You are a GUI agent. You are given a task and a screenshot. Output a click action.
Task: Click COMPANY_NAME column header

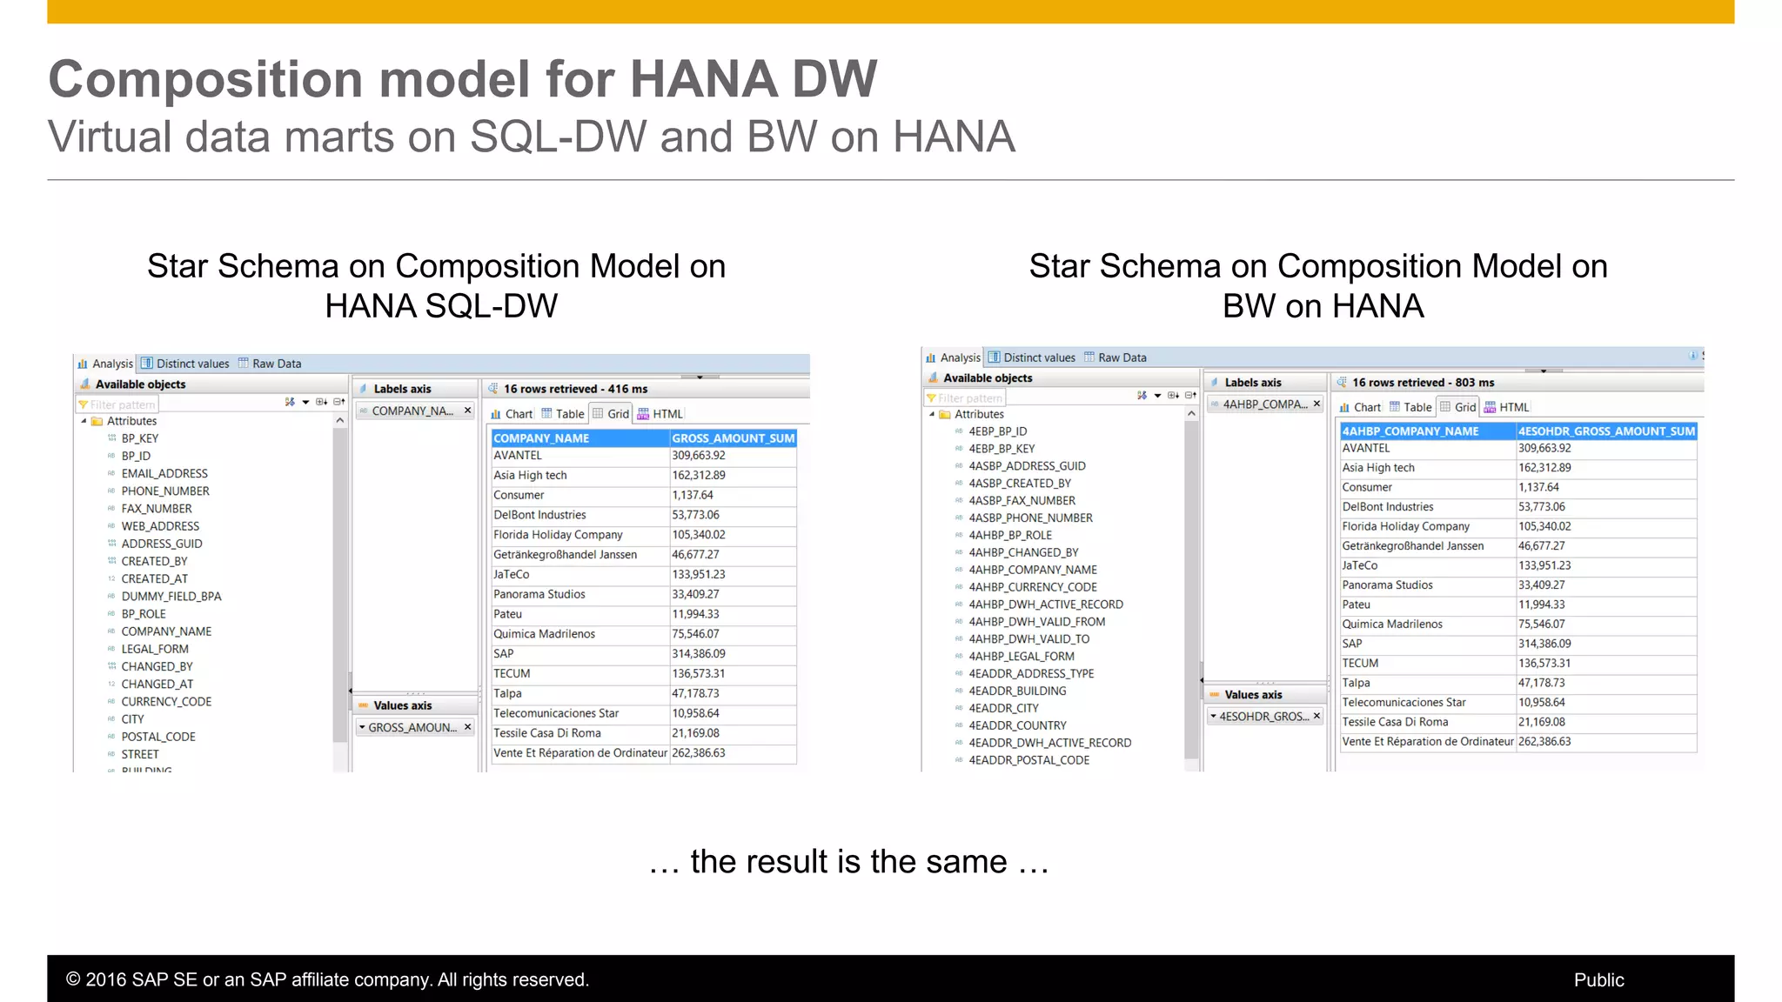(580, 438)
